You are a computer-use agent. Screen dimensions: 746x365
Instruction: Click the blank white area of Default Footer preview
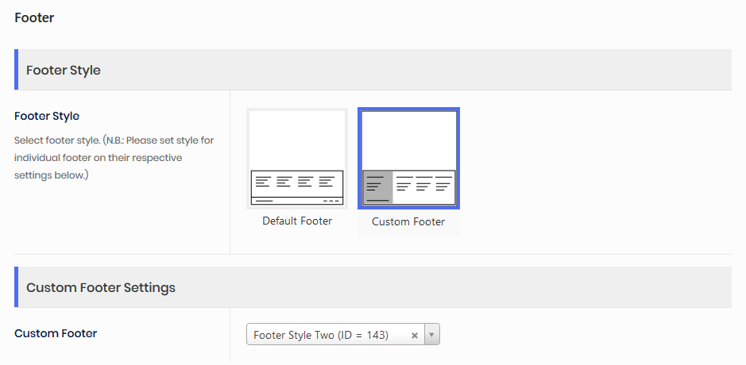(x=297, y=140)
